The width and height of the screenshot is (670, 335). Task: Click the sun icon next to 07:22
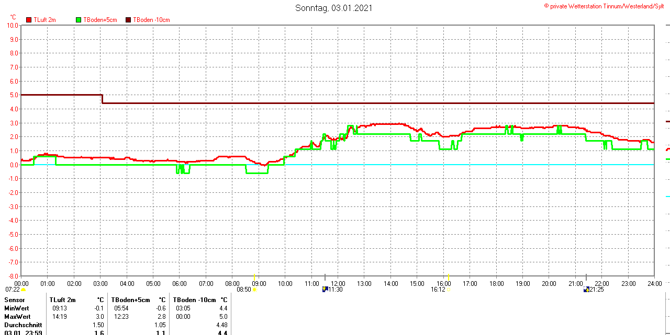pos(24,290)
